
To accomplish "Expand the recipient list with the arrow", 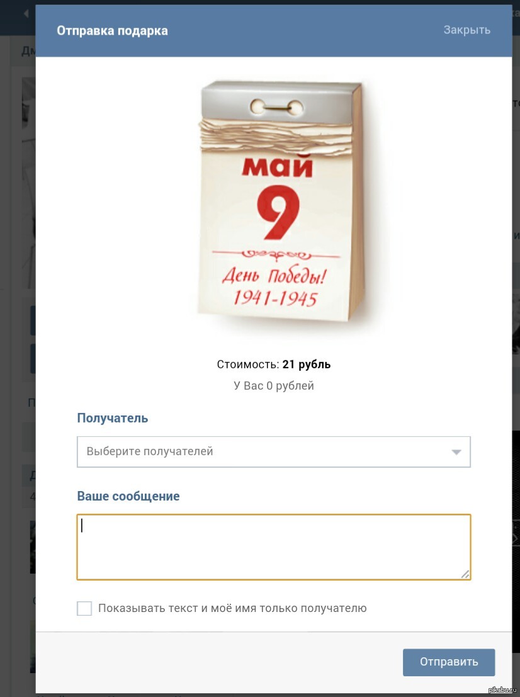I will [x=456, y=452].
